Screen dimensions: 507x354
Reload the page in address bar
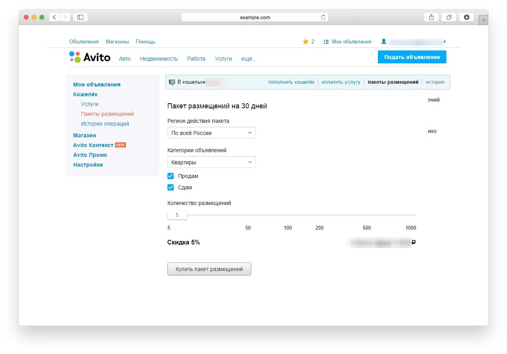click(323, 17)
